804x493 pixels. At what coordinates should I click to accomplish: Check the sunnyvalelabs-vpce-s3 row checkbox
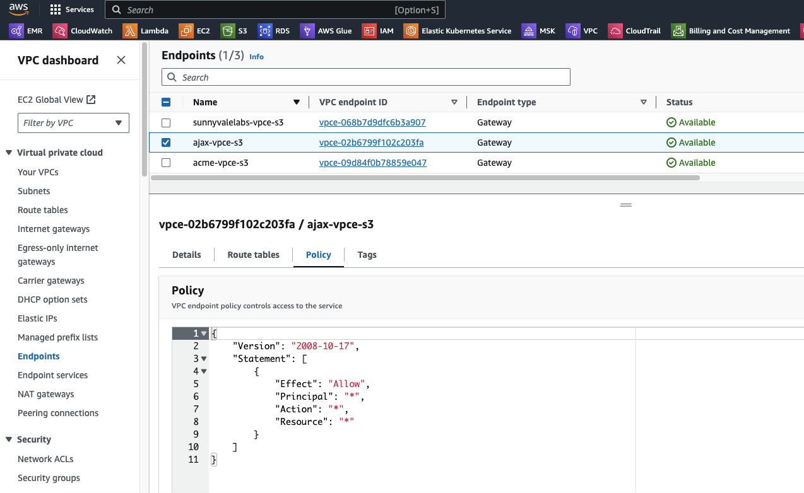click(x=166, y=122)
